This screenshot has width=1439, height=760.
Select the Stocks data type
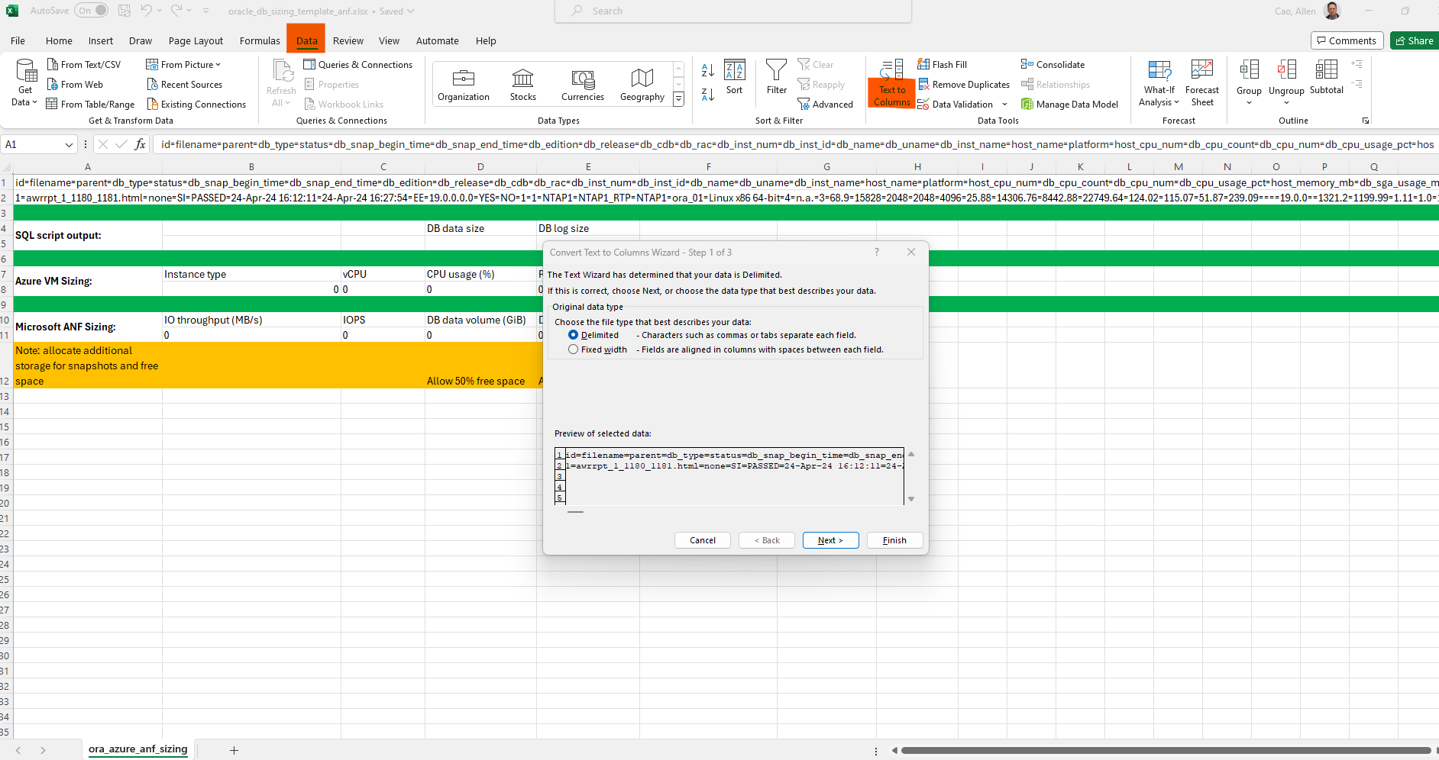522,84
